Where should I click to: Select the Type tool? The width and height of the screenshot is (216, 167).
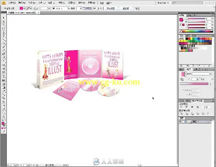[3, 36]
